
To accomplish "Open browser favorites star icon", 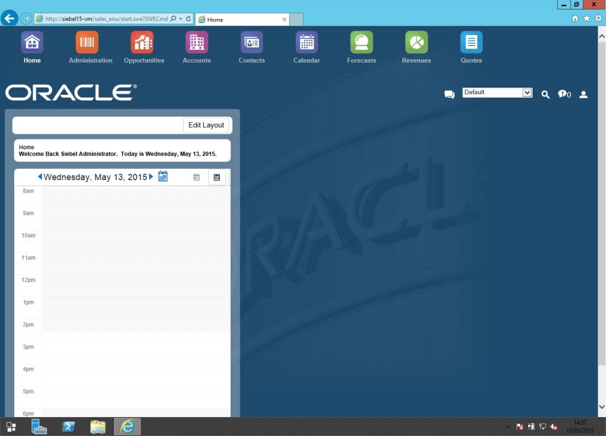I will tap(586, 18).
